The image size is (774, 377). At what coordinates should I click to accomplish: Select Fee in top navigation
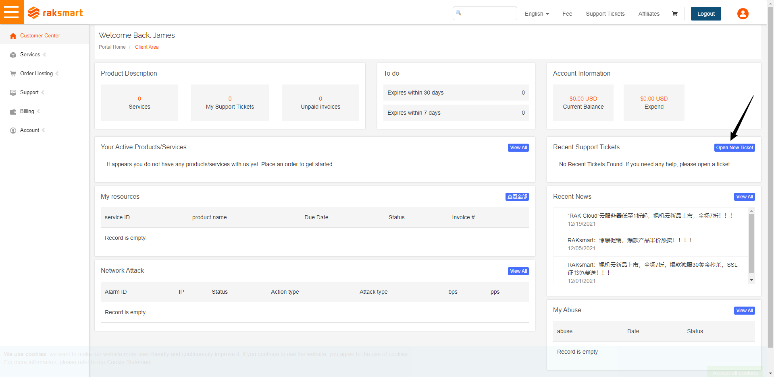[x=567, y=14]
